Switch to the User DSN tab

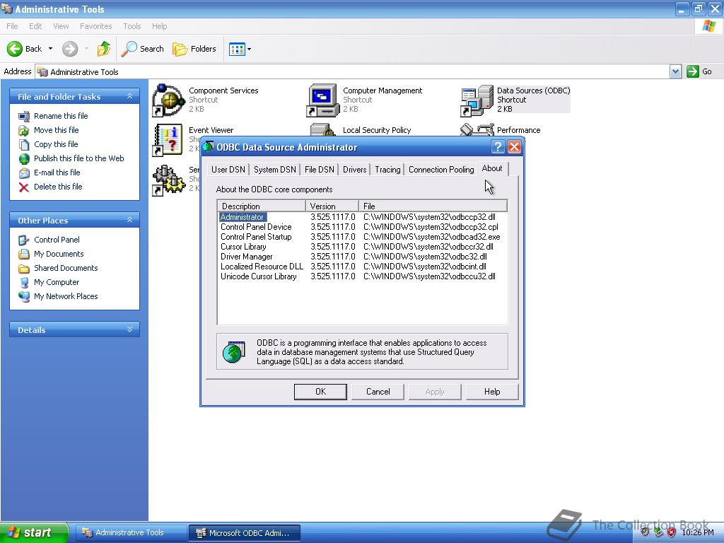pos(228,170)
